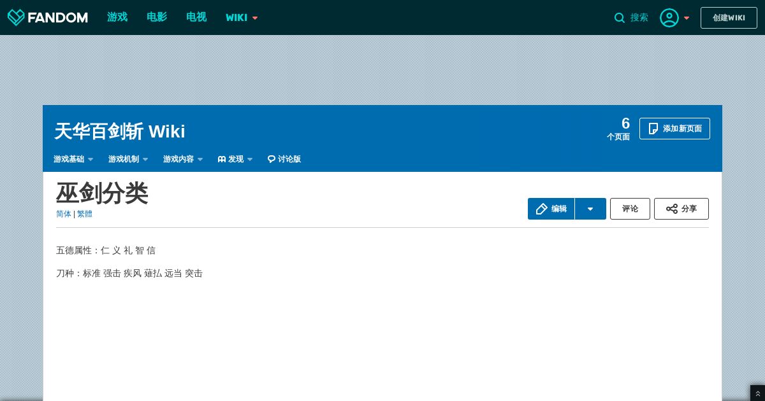Open the edit options dropdown arrow
The height and width of the screenshot is (401, 765).
pyautogui.click(x=590, y=209)
